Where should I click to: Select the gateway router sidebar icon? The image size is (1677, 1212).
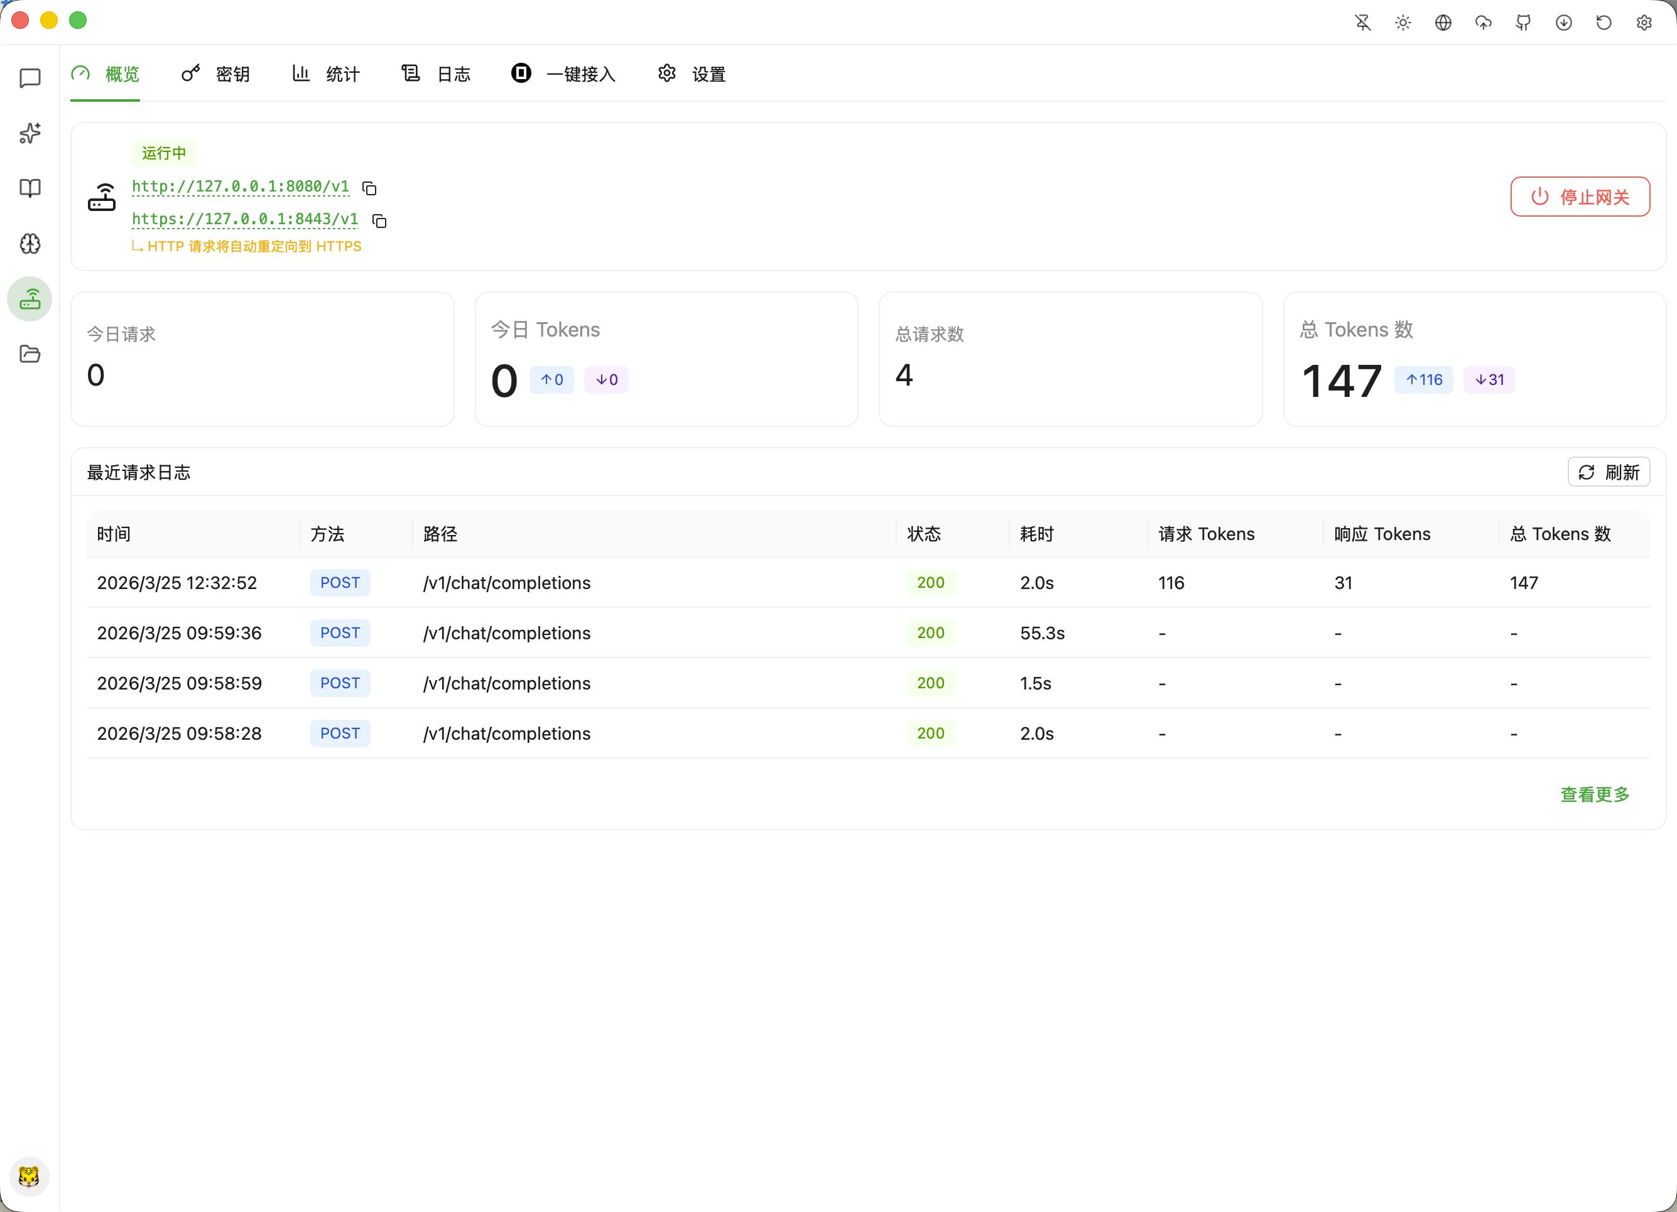click(x=30, y=299)
